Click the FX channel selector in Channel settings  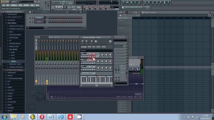tap(110, 41)
